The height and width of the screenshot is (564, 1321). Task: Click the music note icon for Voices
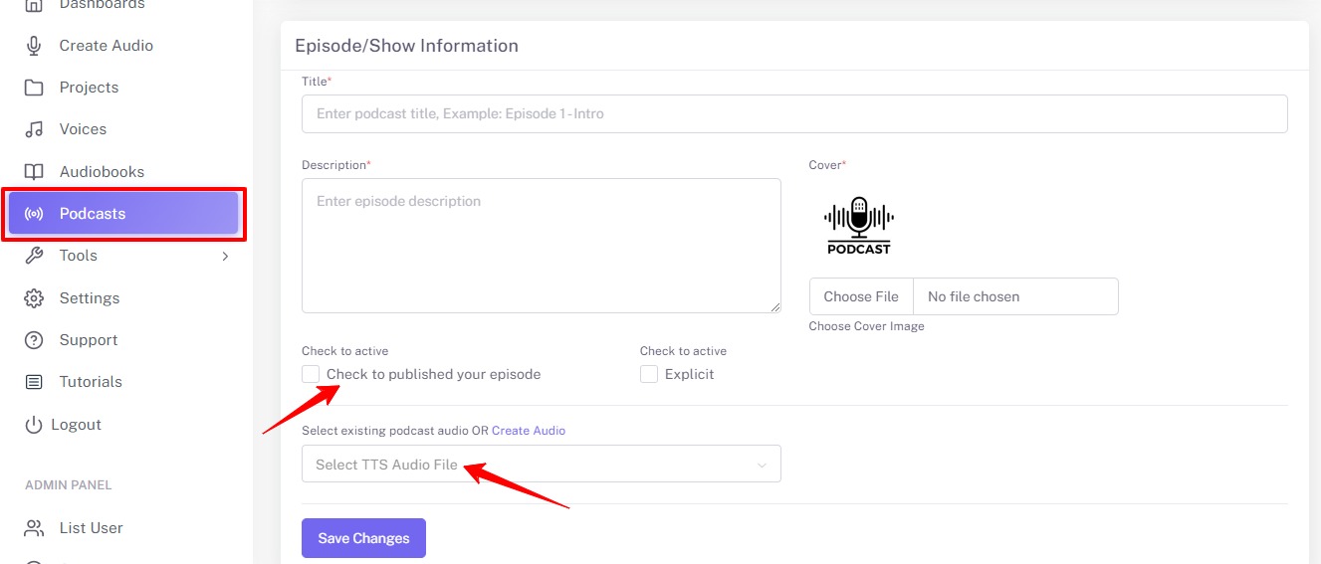[x=34, y=129]
